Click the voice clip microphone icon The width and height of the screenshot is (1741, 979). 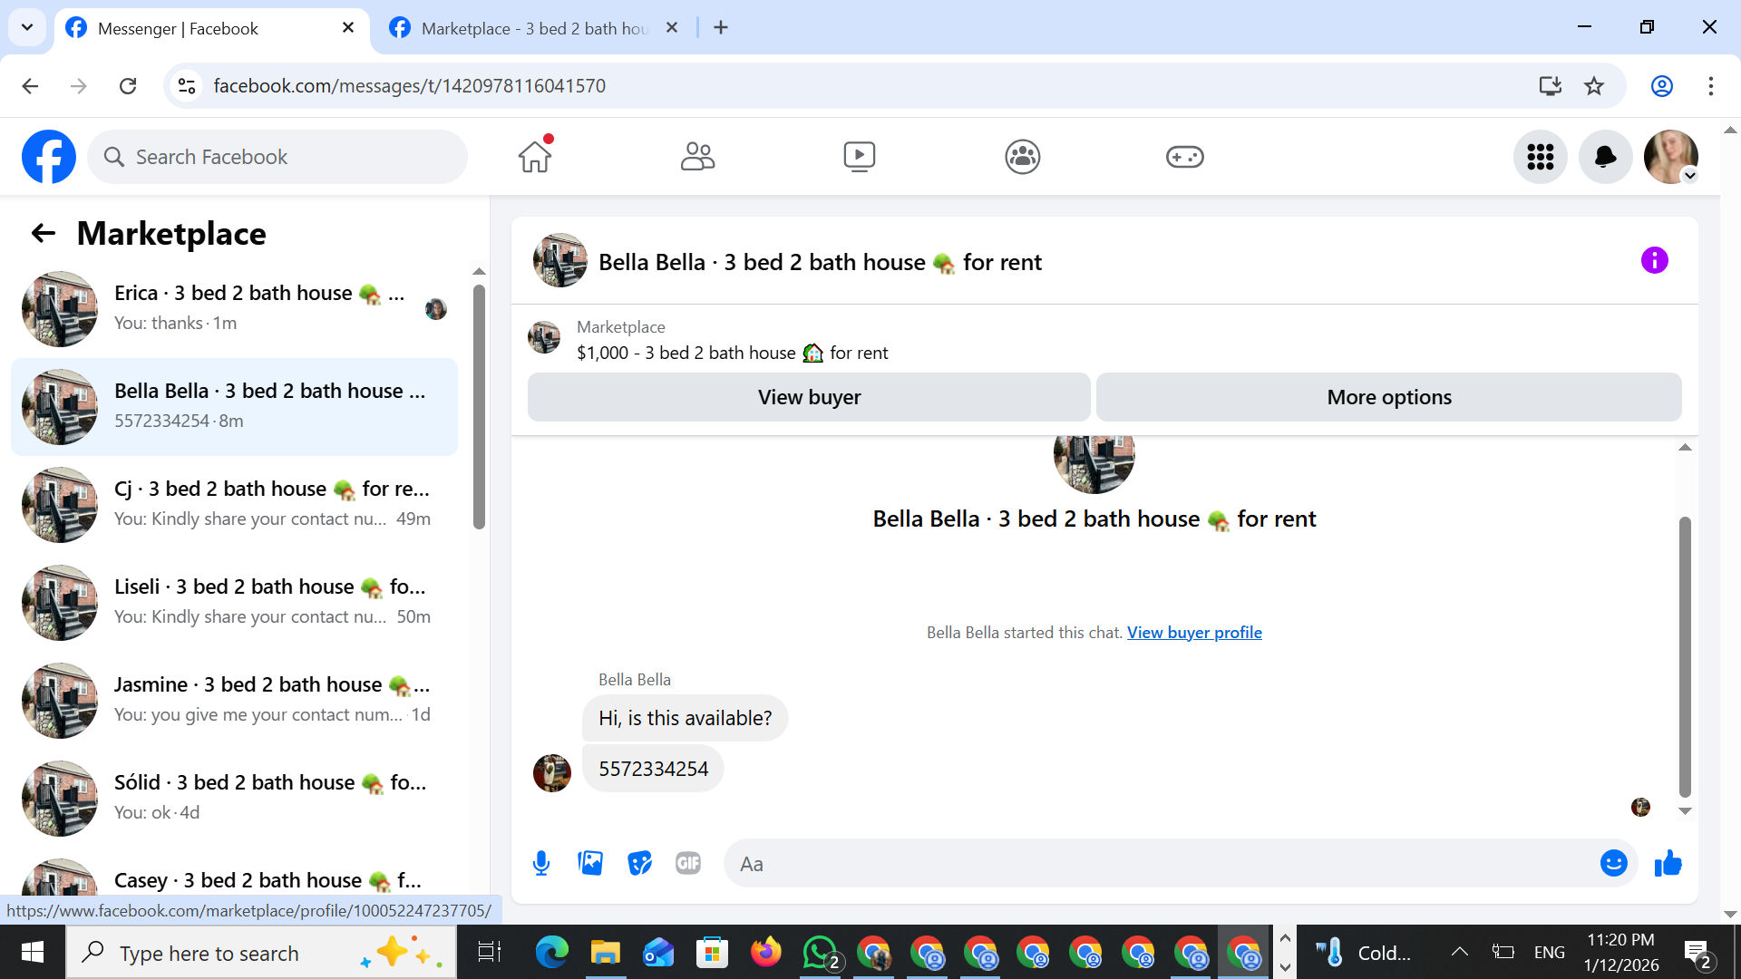pos(541,863)
